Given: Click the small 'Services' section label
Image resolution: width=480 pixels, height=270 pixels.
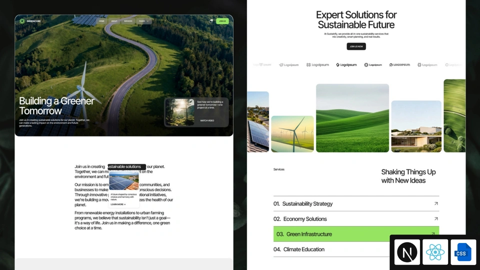Looking at the screenshot, I should (279, 169).
